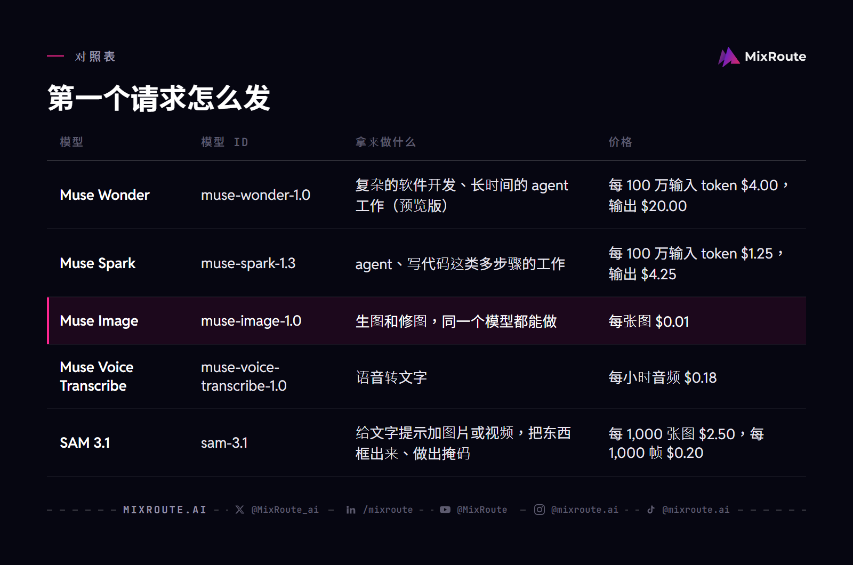The height and width of the screenshot is (565, 853).
Task: Select the Muse Voice Transcribe model name
Action: point(96,376)
